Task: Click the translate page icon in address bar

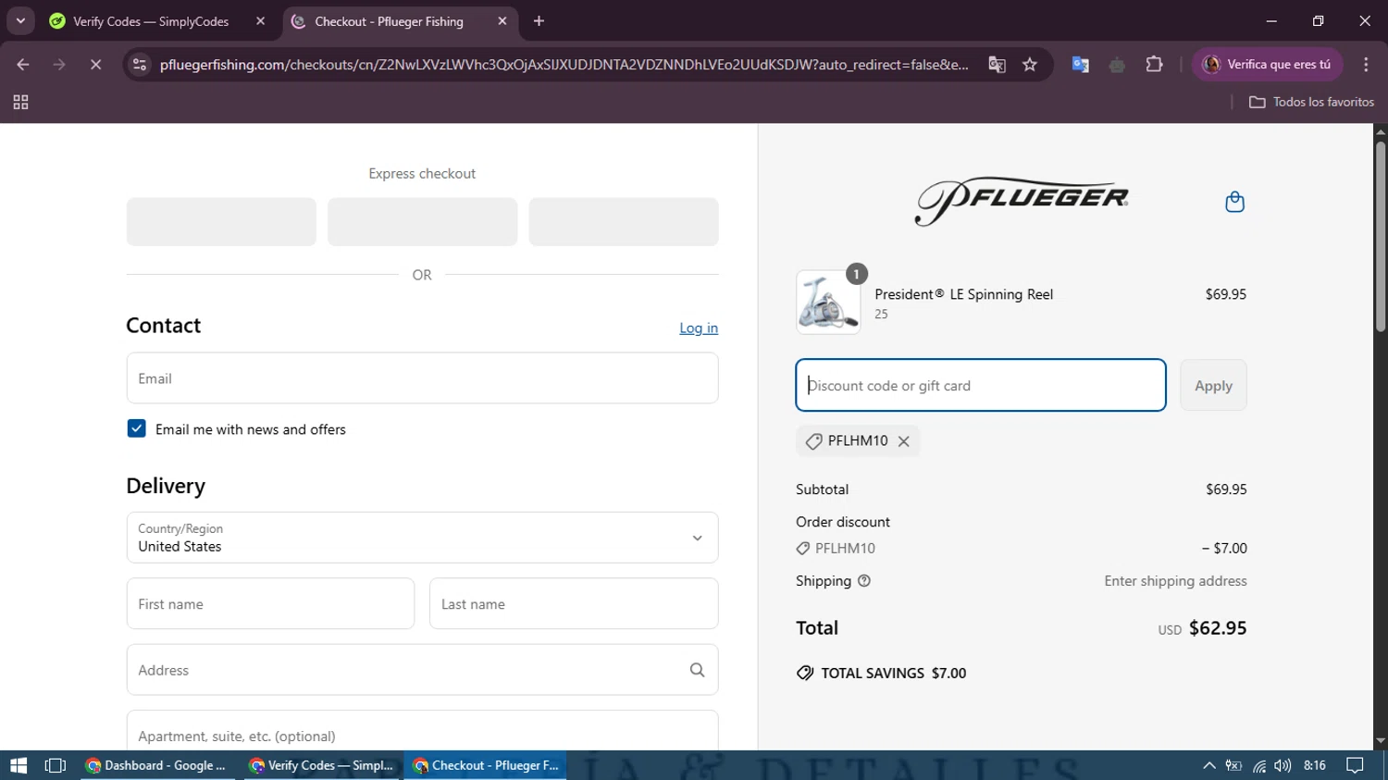Action: 997,65
